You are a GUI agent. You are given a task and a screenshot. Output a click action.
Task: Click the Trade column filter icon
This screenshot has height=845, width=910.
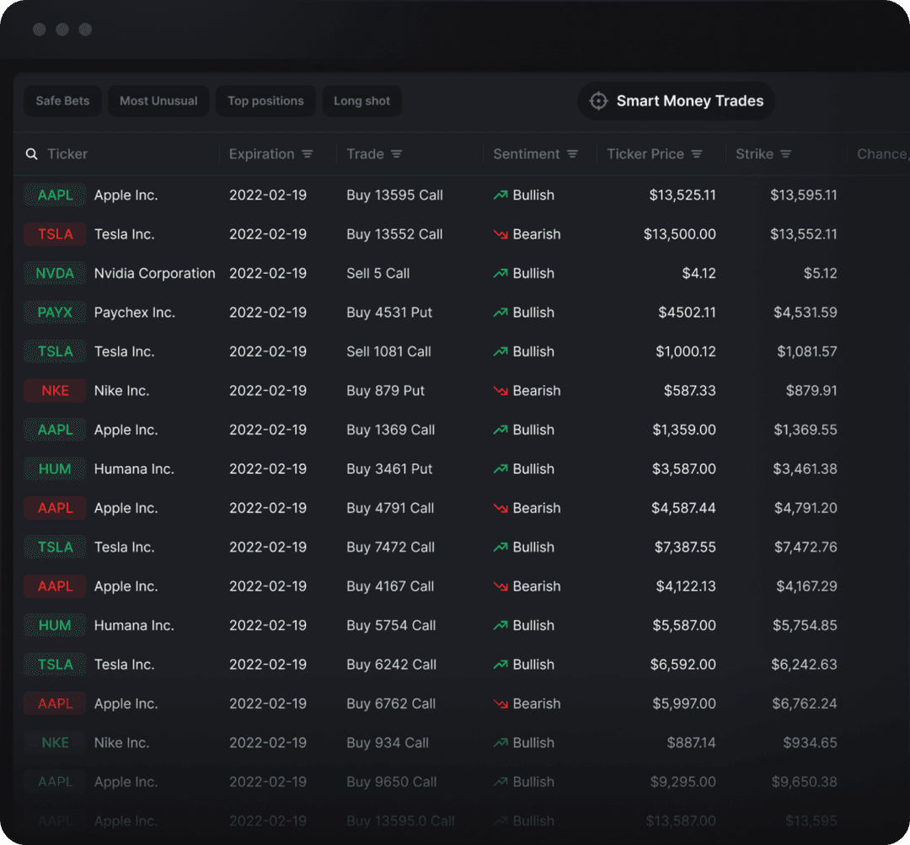pyautogui.click(x=396, y=154)
